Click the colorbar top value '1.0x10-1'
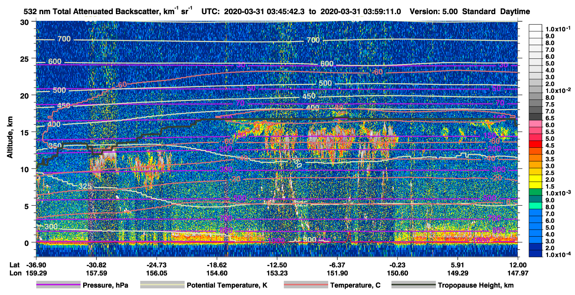Viewport: 575px width, 295px height. [557, 29]
